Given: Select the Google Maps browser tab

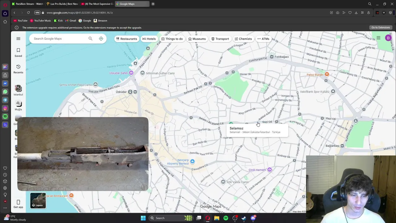Looking at the screenshot, I should click(132, 4).
